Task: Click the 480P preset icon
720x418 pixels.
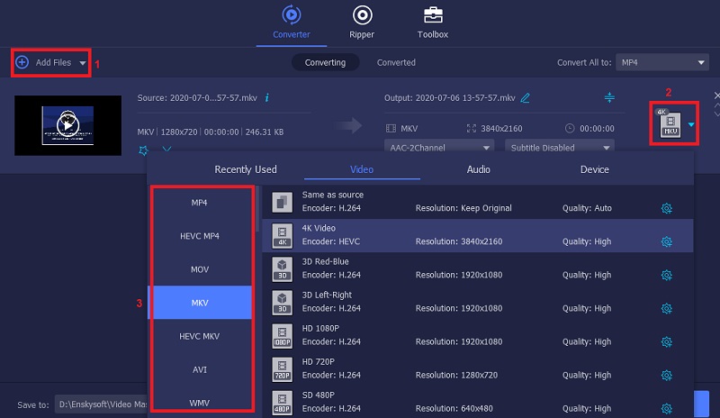Action: (282, 403)
